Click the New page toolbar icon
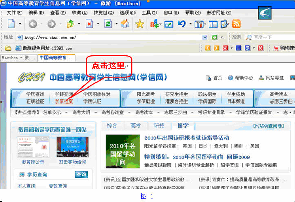 click(11, 24)
